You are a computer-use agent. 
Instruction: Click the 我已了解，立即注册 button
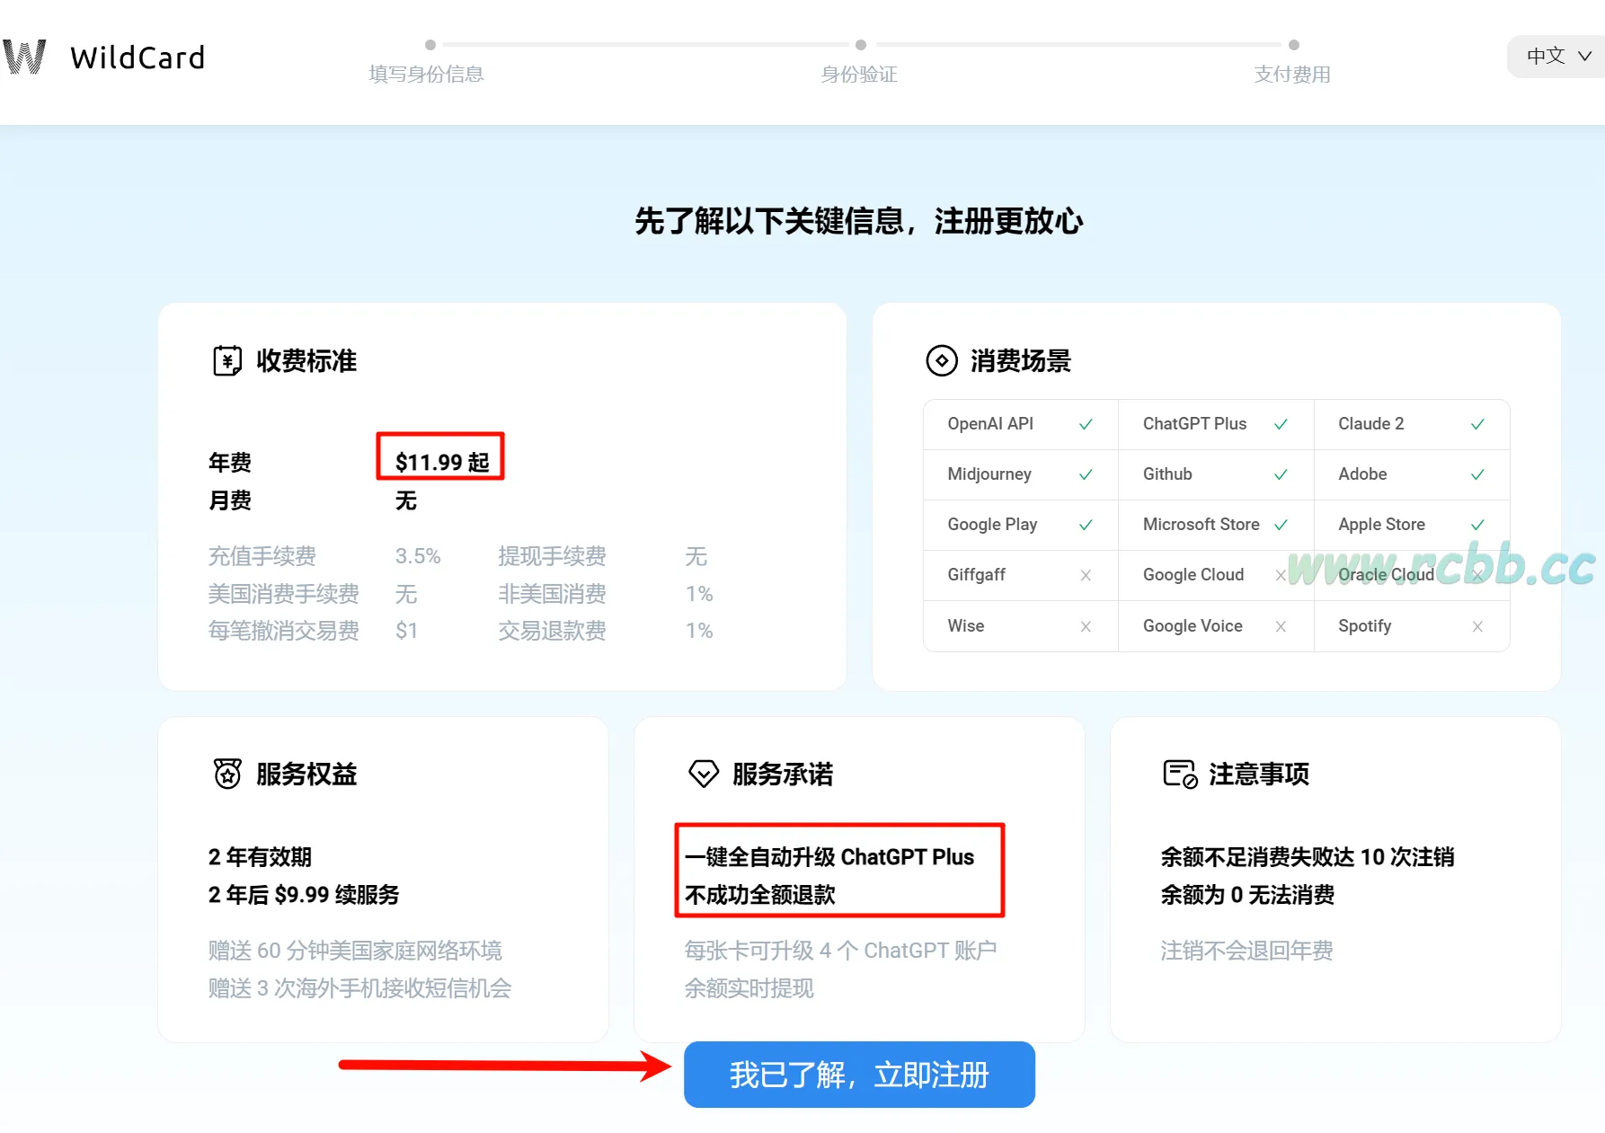click(x=859, y=1075)
